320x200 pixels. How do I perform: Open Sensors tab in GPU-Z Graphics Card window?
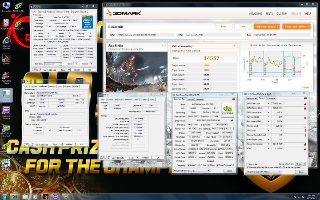[190, 100]
